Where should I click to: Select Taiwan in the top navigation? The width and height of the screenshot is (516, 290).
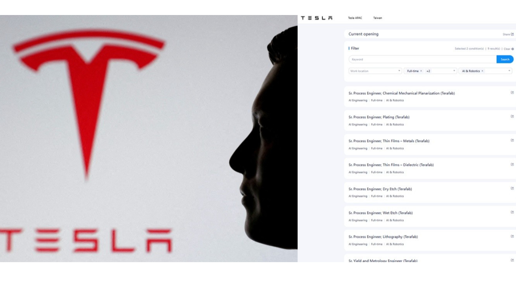[378, 18]
